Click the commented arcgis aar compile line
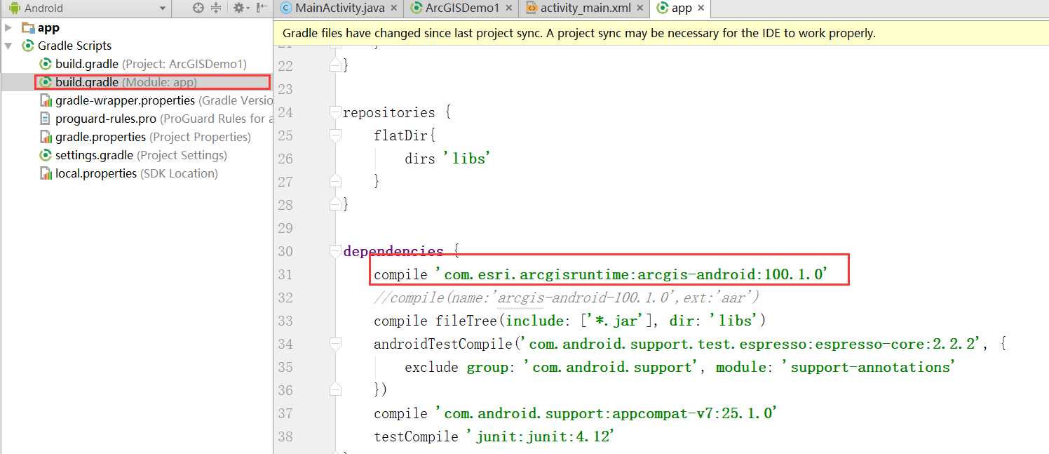The height and width of the screenshot is (454, 1049). coord(567,298)
